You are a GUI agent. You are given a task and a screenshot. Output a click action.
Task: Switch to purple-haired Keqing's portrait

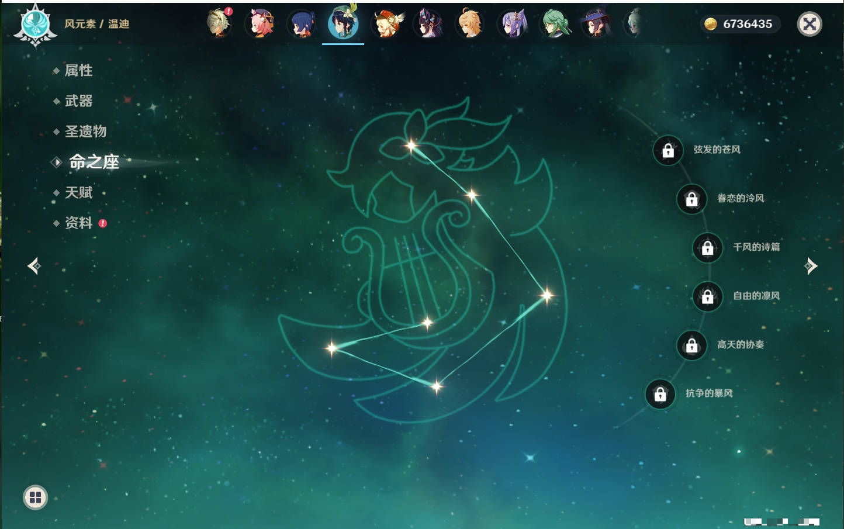point(513,24)
